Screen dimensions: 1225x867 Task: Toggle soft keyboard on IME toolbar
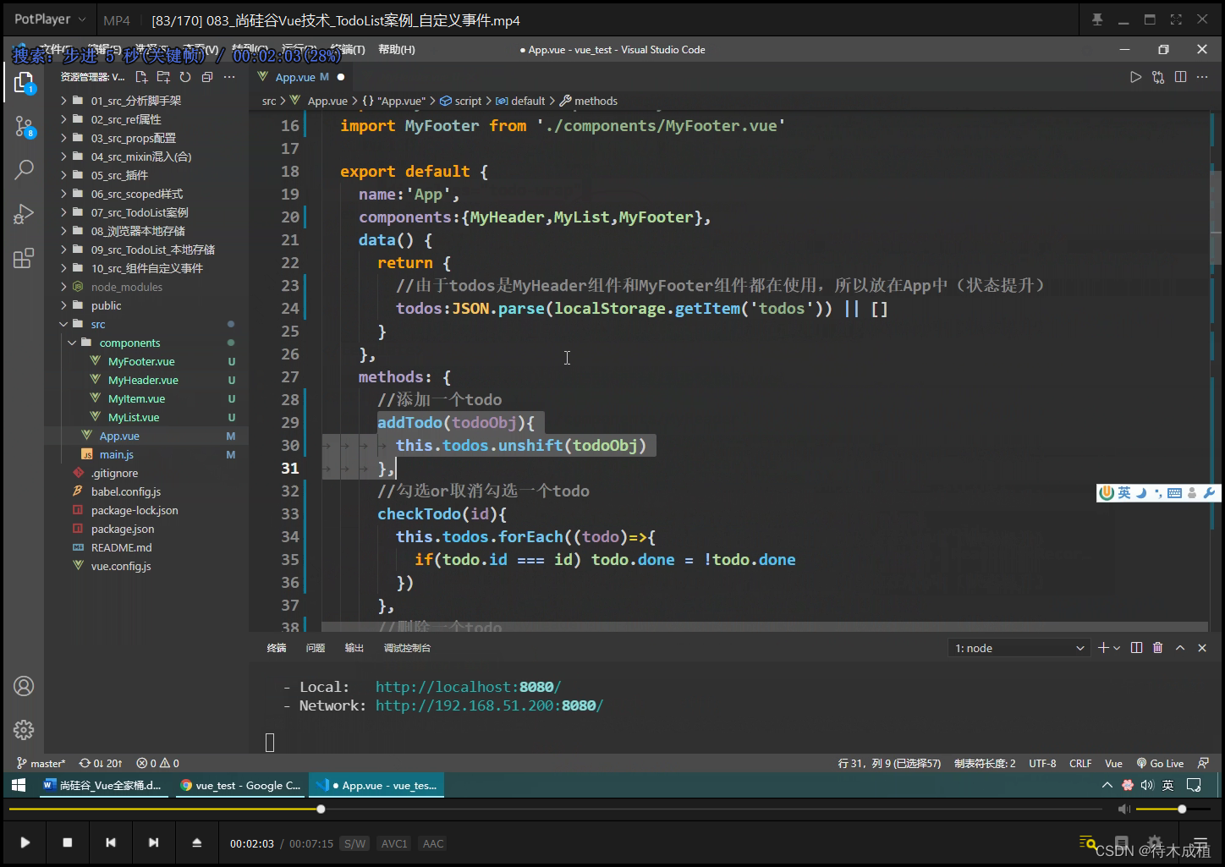click(x=1174, y=493)
